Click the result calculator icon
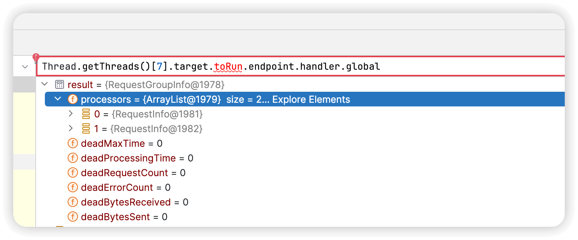Screen dimensions: 578x240 click(x=59, y=84)
